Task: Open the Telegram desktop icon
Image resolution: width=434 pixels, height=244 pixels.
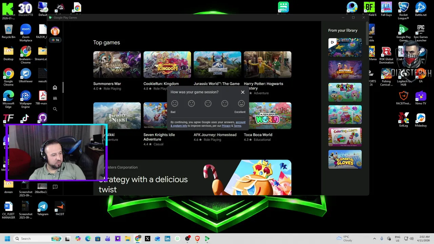Action: click(43, 208)
